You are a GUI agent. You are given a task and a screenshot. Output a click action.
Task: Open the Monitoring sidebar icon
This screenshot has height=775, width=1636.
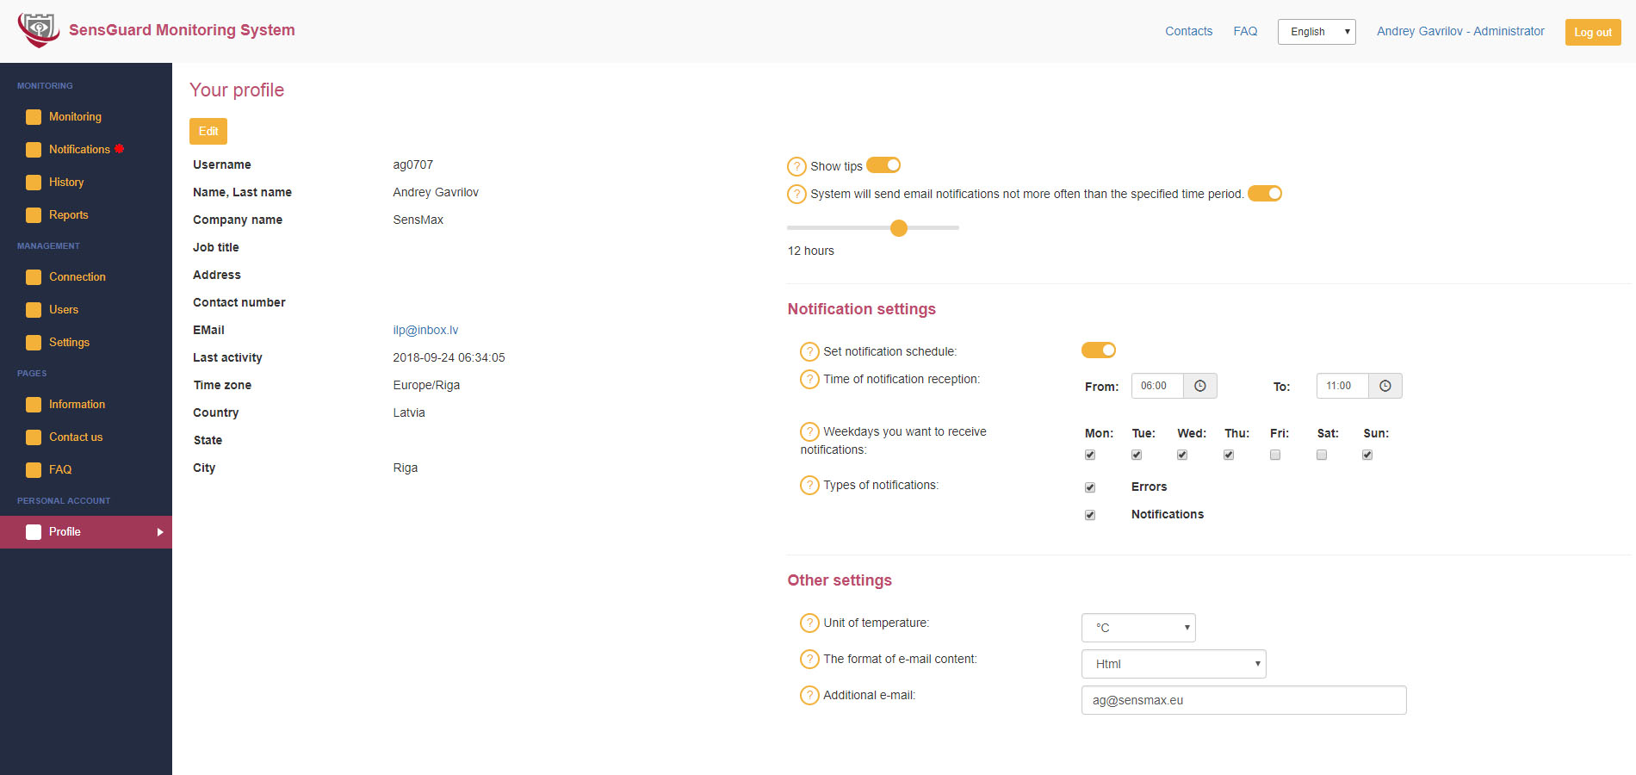pos(34,116)
